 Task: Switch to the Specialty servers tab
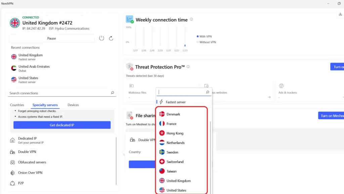(x=45, y=105)
